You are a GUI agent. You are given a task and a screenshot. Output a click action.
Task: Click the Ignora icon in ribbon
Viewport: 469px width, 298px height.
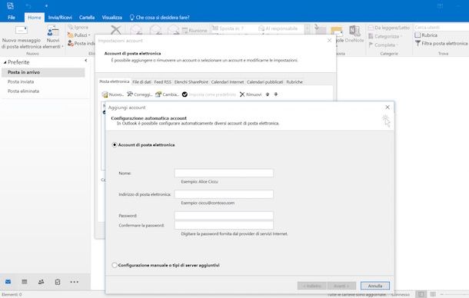click(x=71, y=27)
